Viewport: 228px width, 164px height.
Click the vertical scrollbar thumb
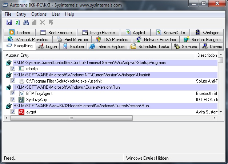click(x=221, y=60)
